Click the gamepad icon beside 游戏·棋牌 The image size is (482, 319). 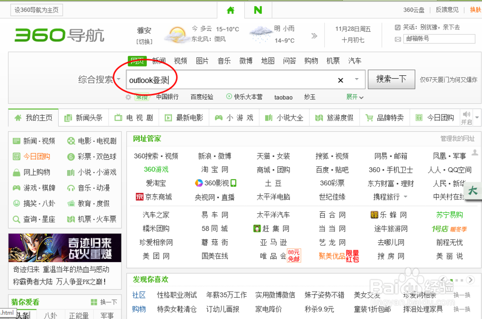[16, 188]
